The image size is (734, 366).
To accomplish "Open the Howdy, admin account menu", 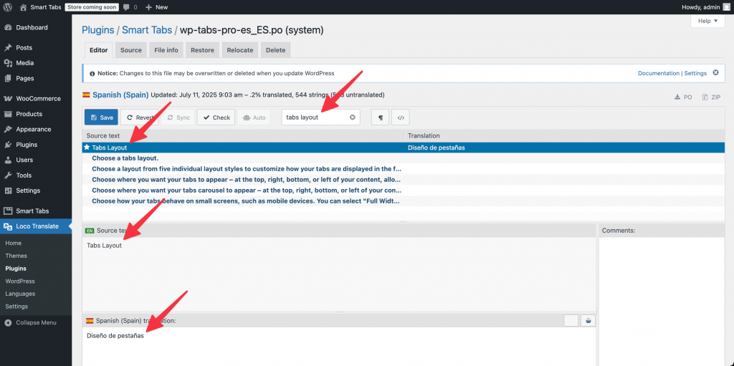I will (705, 7).
